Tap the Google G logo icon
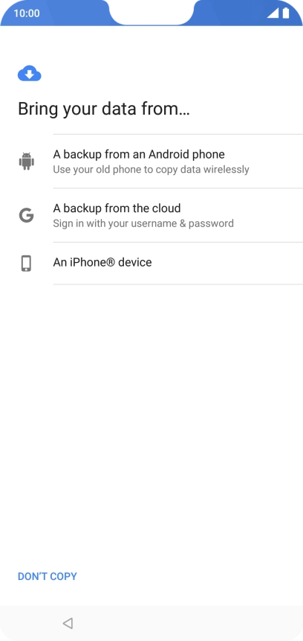This screenshot has width=303, height=641. pos(27,215)
